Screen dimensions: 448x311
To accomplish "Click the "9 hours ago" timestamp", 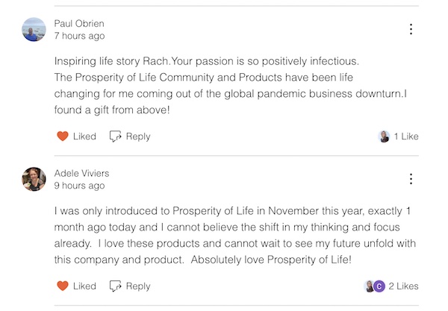I will [79, 186].
